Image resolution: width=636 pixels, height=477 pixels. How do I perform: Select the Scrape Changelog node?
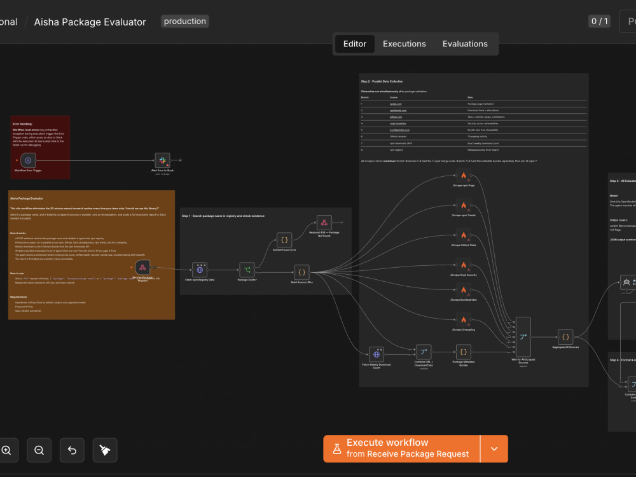point(463,320)
